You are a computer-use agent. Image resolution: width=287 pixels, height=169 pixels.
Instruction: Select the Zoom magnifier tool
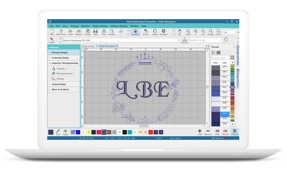(218, 32)
